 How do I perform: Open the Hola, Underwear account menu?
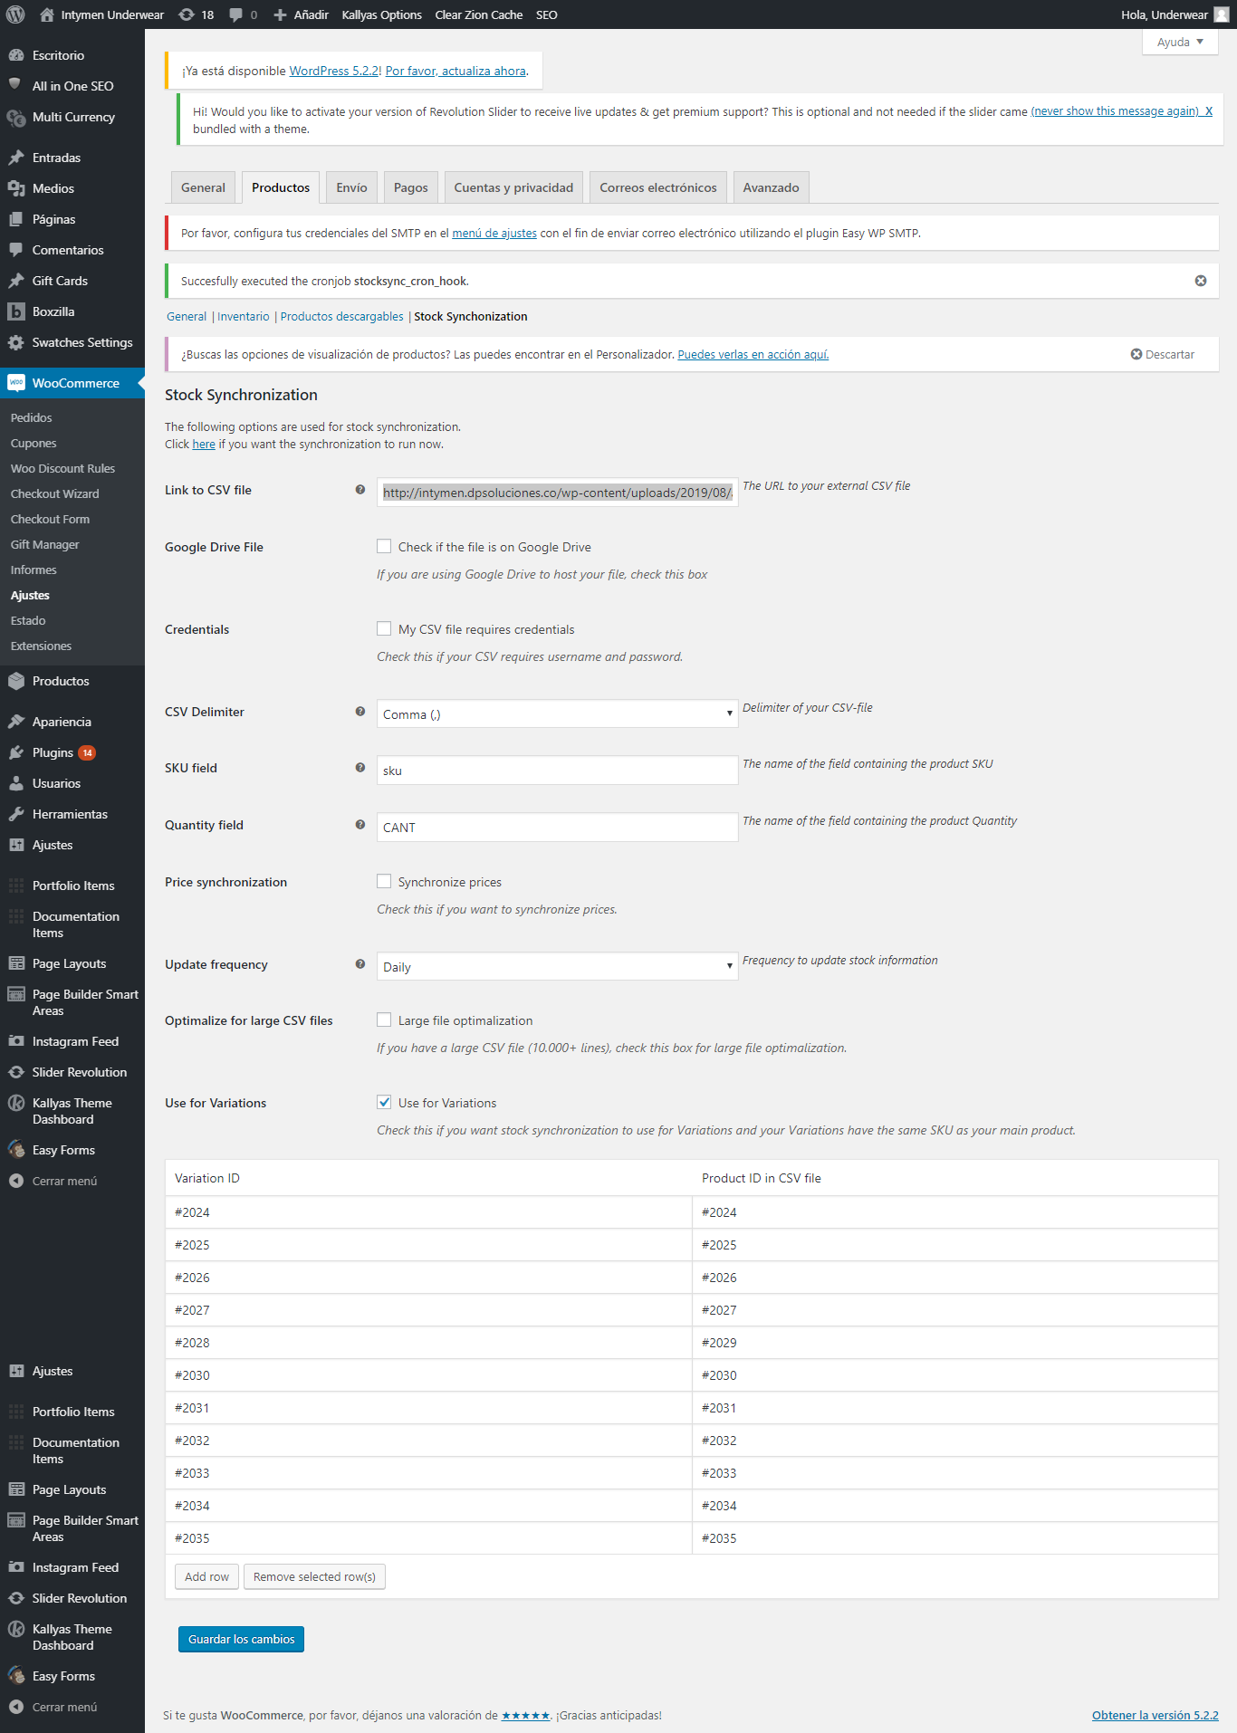[1175, 14]
